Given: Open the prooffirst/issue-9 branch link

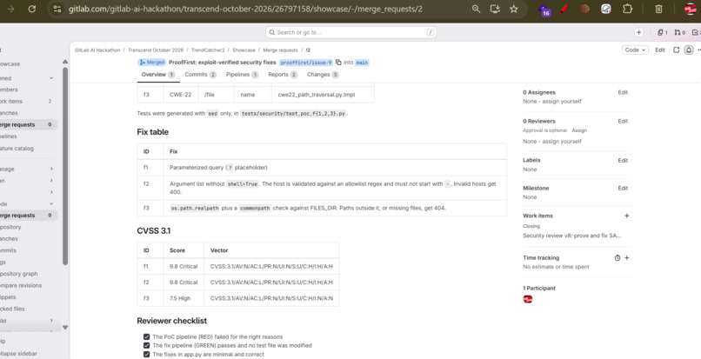Looking at the screenshot, I should coord(306,63).
